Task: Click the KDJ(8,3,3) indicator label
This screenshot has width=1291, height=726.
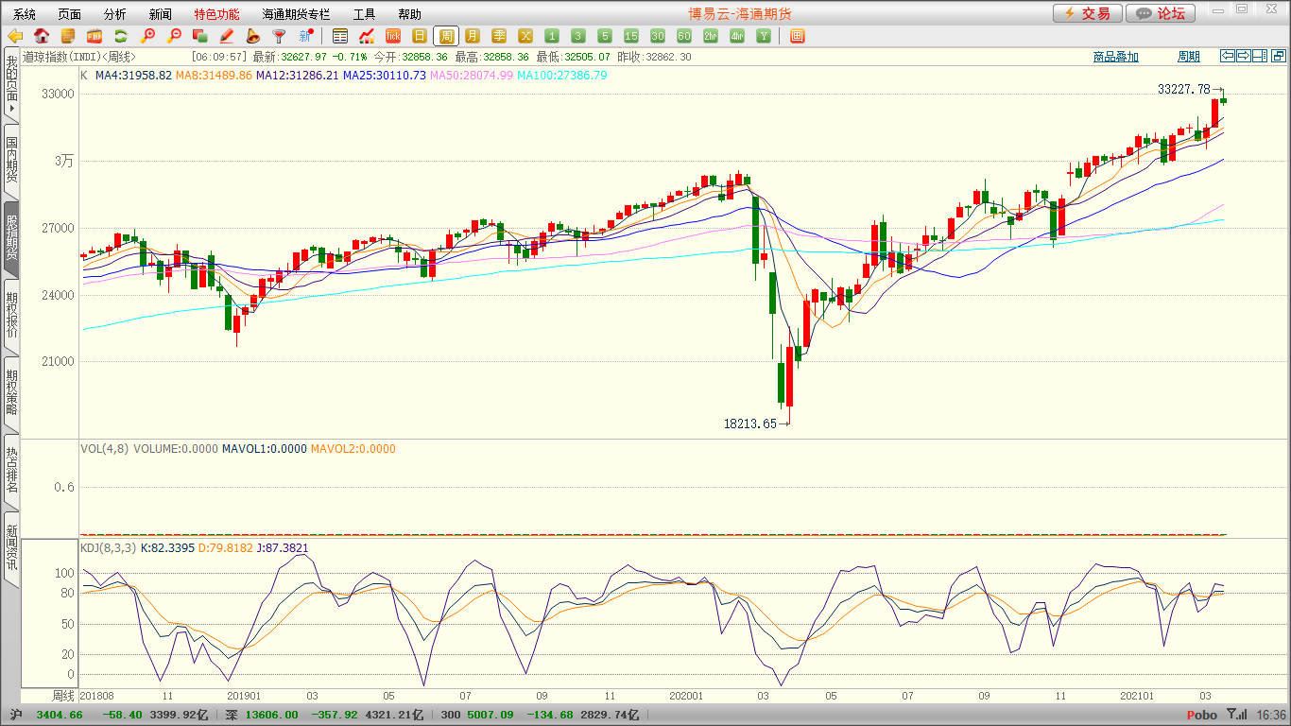Action: [108, 547]
